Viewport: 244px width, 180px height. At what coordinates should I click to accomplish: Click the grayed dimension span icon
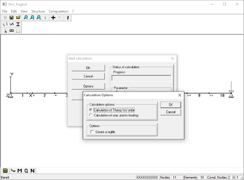tap(18, 31)
